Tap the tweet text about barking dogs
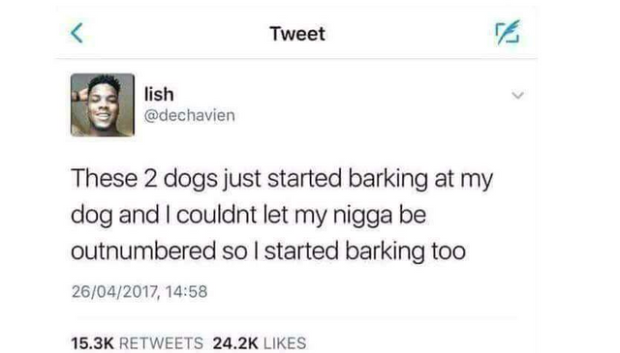The width and height of the screenshot is (620, 353). click(x=282, y=216)
